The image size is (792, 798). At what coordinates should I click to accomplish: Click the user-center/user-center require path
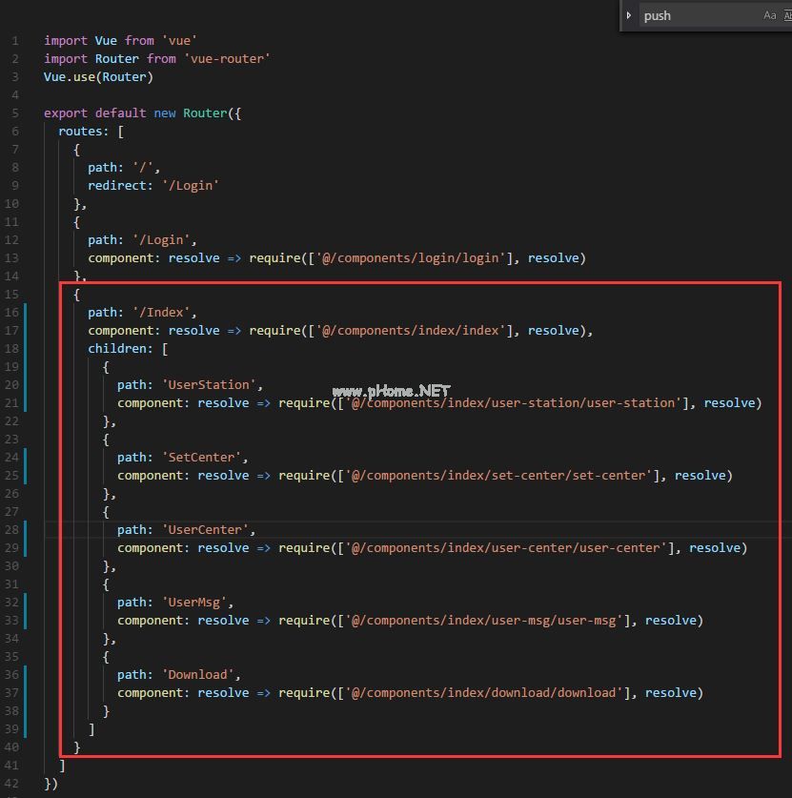pyautogui.click(x=506, y=548)
